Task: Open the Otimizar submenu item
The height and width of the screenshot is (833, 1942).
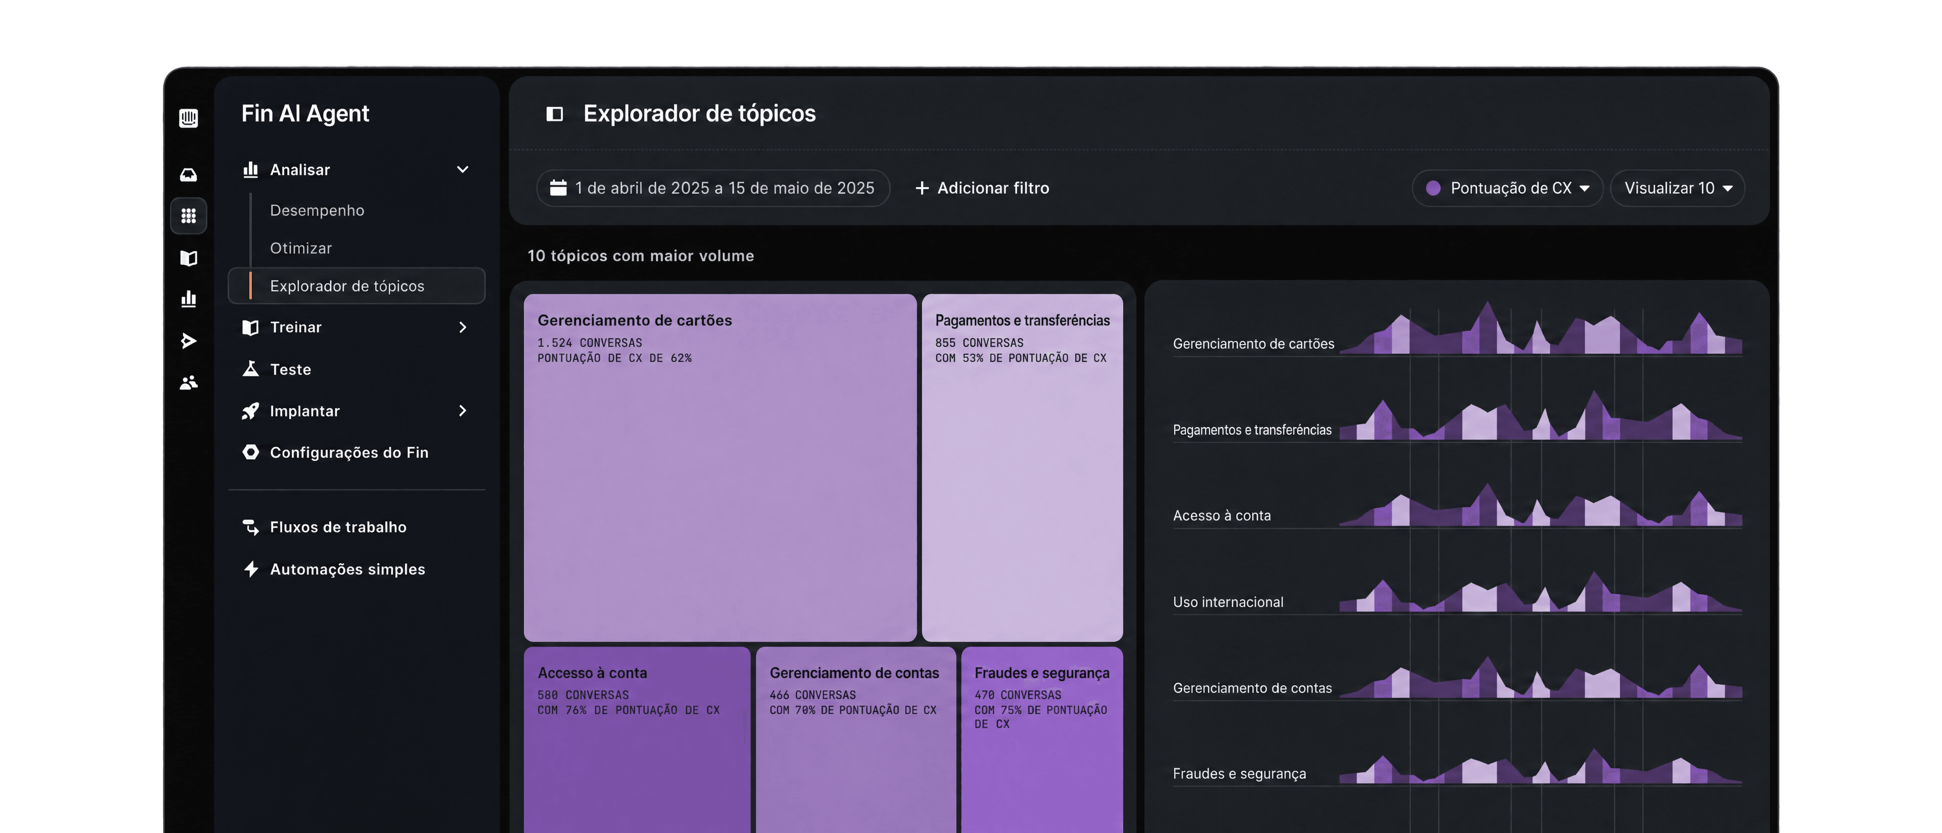Action: 301,248
